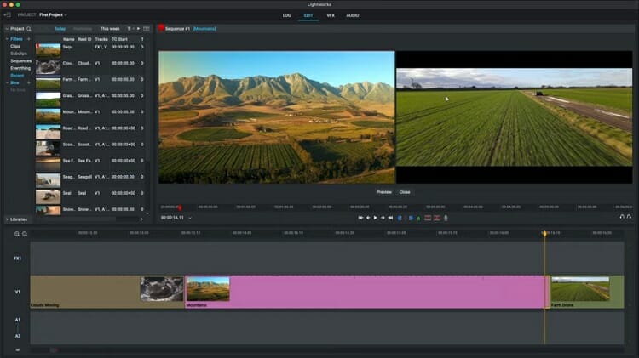Collapse the Project panel chevron
This screenshot has height=358, width=639.
click(x=7, y=29)
